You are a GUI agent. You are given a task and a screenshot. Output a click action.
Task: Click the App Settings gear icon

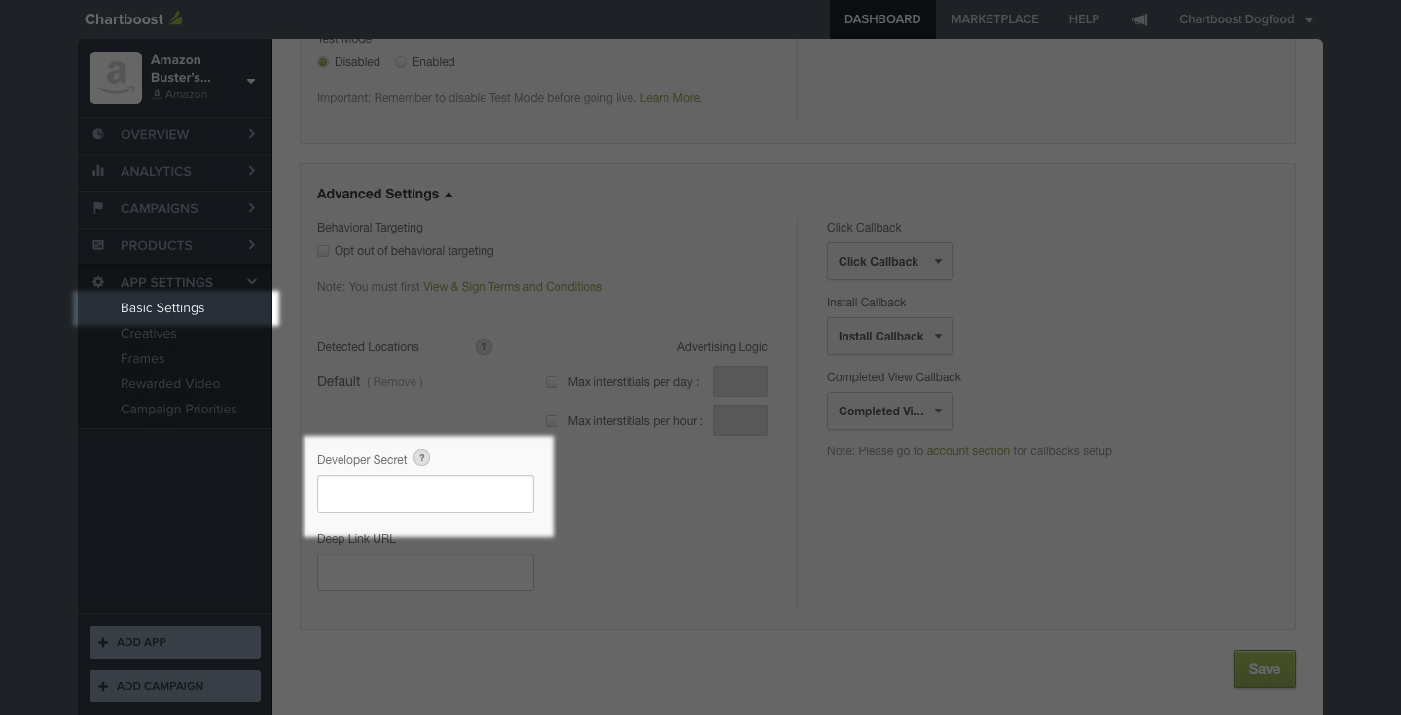pos(98,282)
